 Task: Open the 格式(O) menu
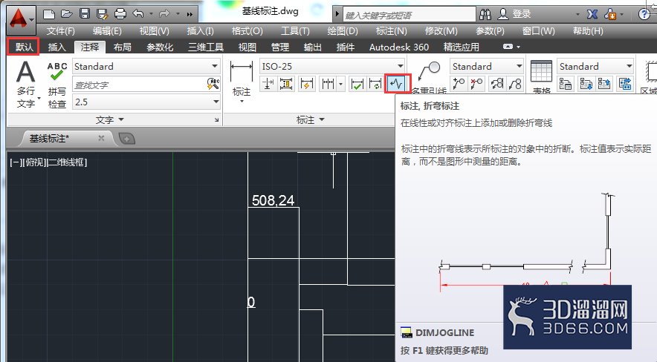coord(247,31)
